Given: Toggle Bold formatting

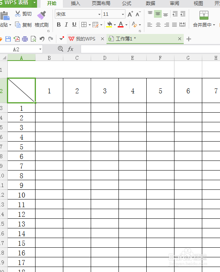Looking at the screenshot, I should coord(59,25).
